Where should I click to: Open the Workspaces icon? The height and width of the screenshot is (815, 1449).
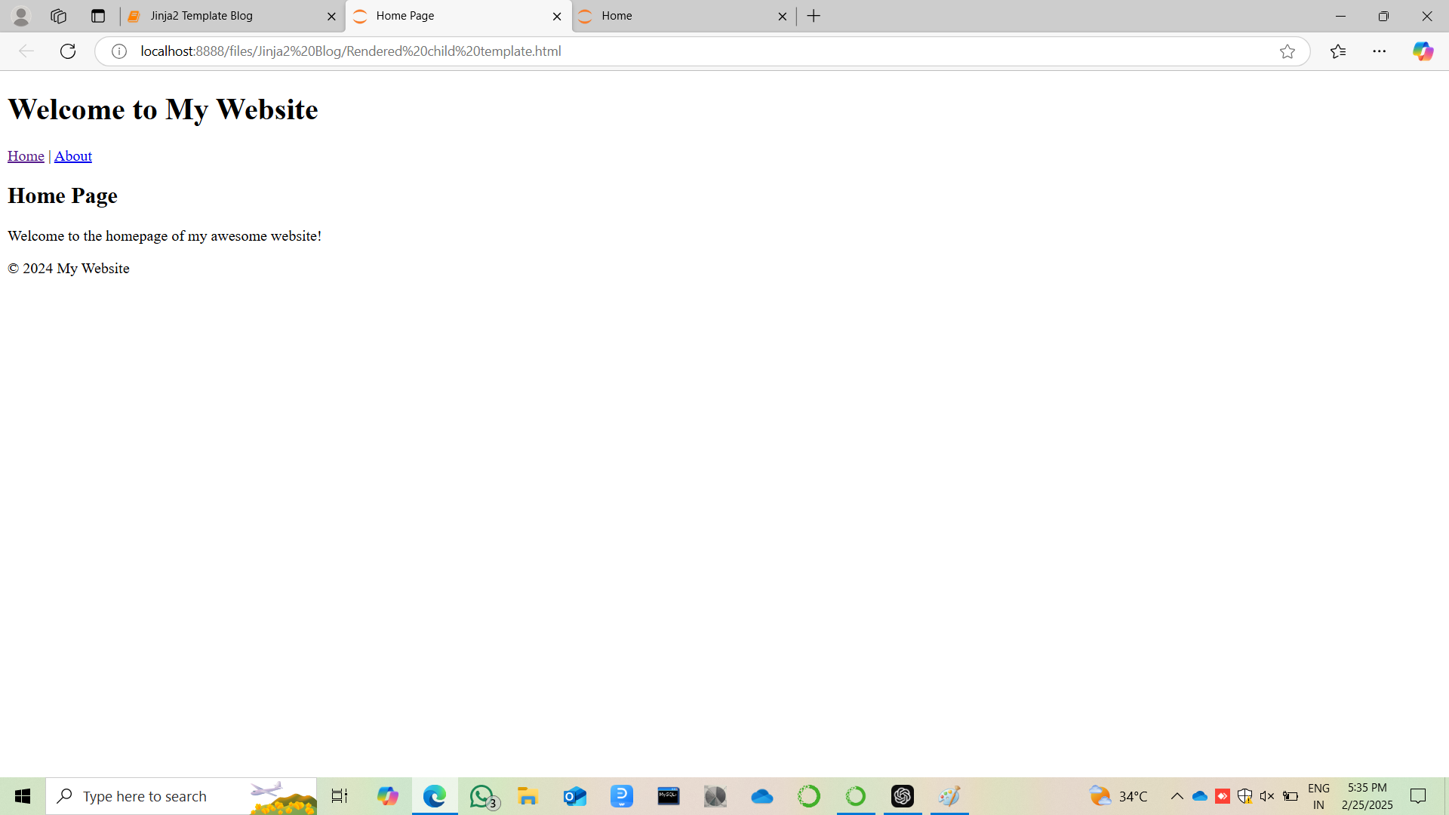pos(58,16)
